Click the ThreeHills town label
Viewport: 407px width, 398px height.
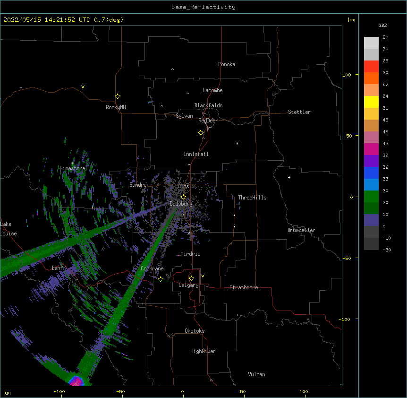252,198
